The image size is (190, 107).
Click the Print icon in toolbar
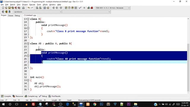[23, 8]
